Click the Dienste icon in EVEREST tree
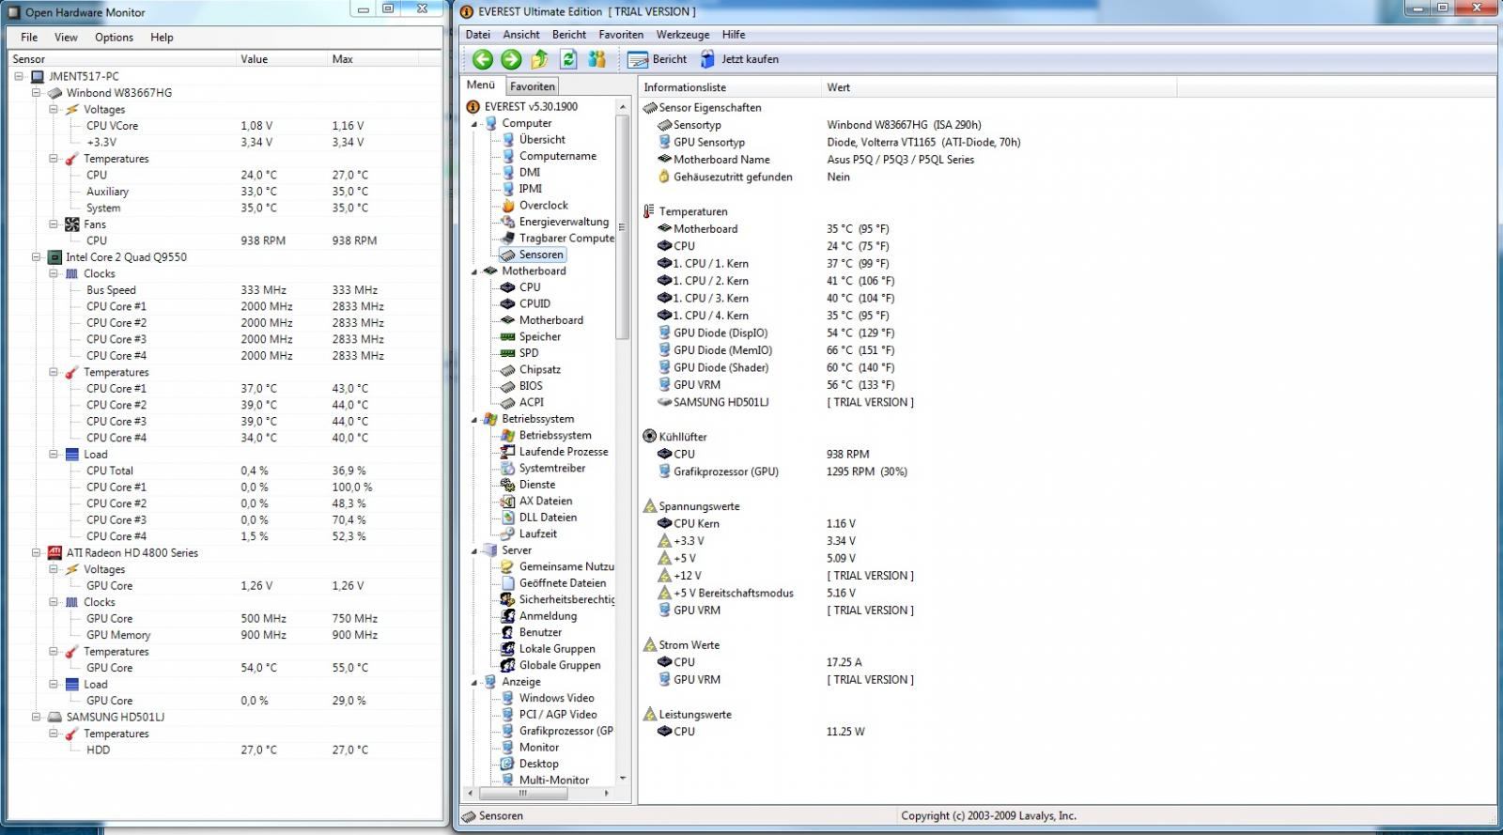The image size is (1503, 835). [508, 485]
